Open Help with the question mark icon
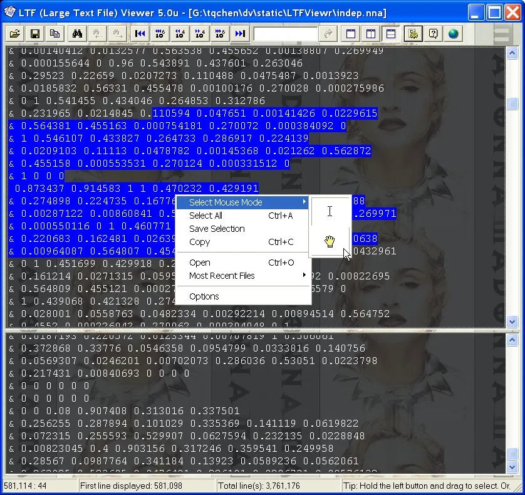 (x=433, y=34)
